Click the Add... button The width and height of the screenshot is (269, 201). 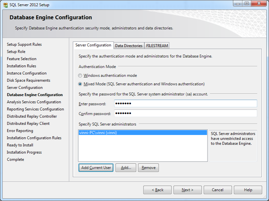126,168
